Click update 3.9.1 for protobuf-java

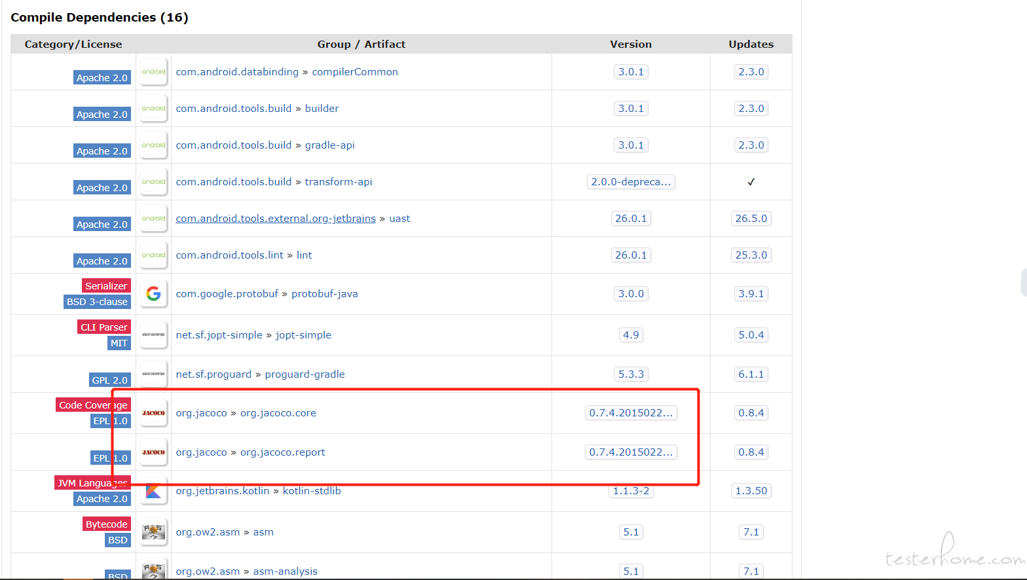[751, 294]
